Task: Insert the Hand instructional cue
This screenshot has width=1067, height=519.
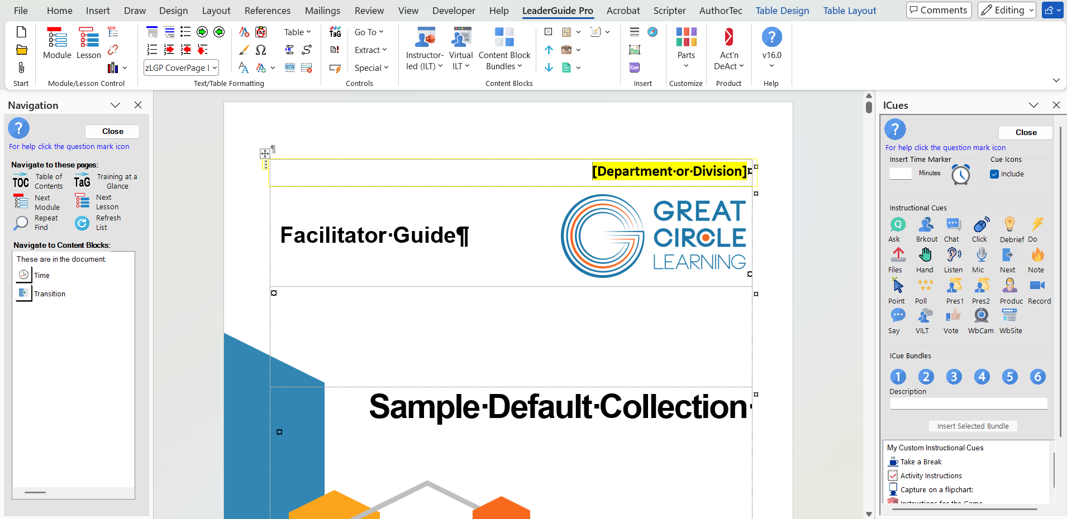Action: (925, 260)
